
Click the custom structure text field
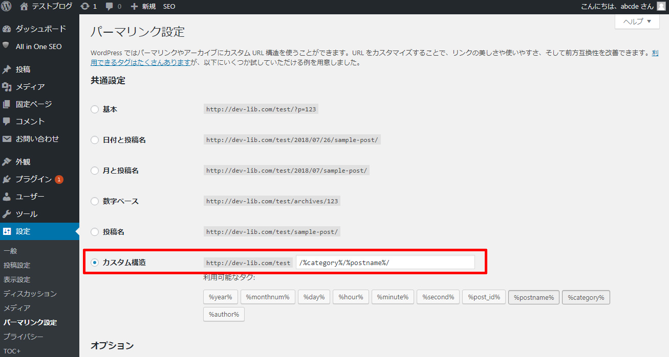coord(385,263)
